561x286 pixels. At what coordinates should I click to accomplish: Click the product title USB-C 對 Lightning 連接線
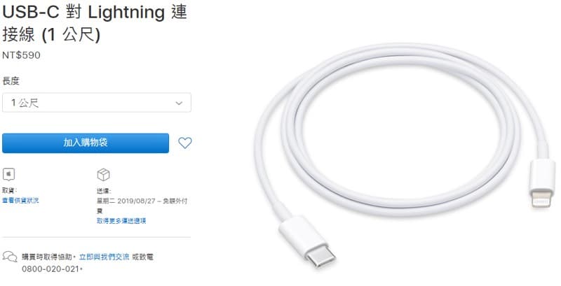pos(95,23)
